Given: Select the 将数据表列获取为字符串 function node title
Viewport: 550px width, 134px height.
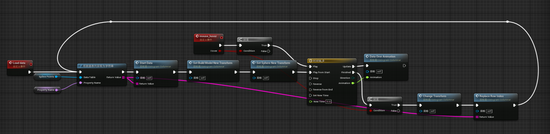Looking at the screenshot, I should 98,66.
